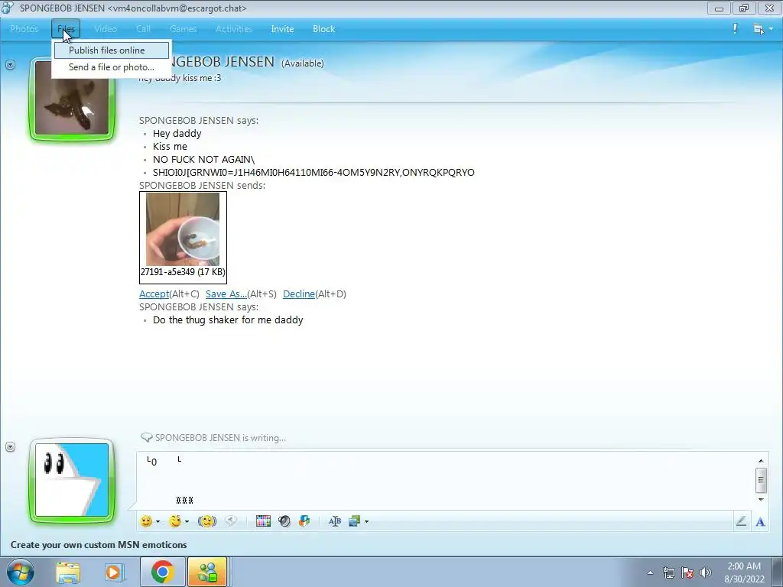Click the speaker sound icon in chat toolbar

[x=284, y=521]
